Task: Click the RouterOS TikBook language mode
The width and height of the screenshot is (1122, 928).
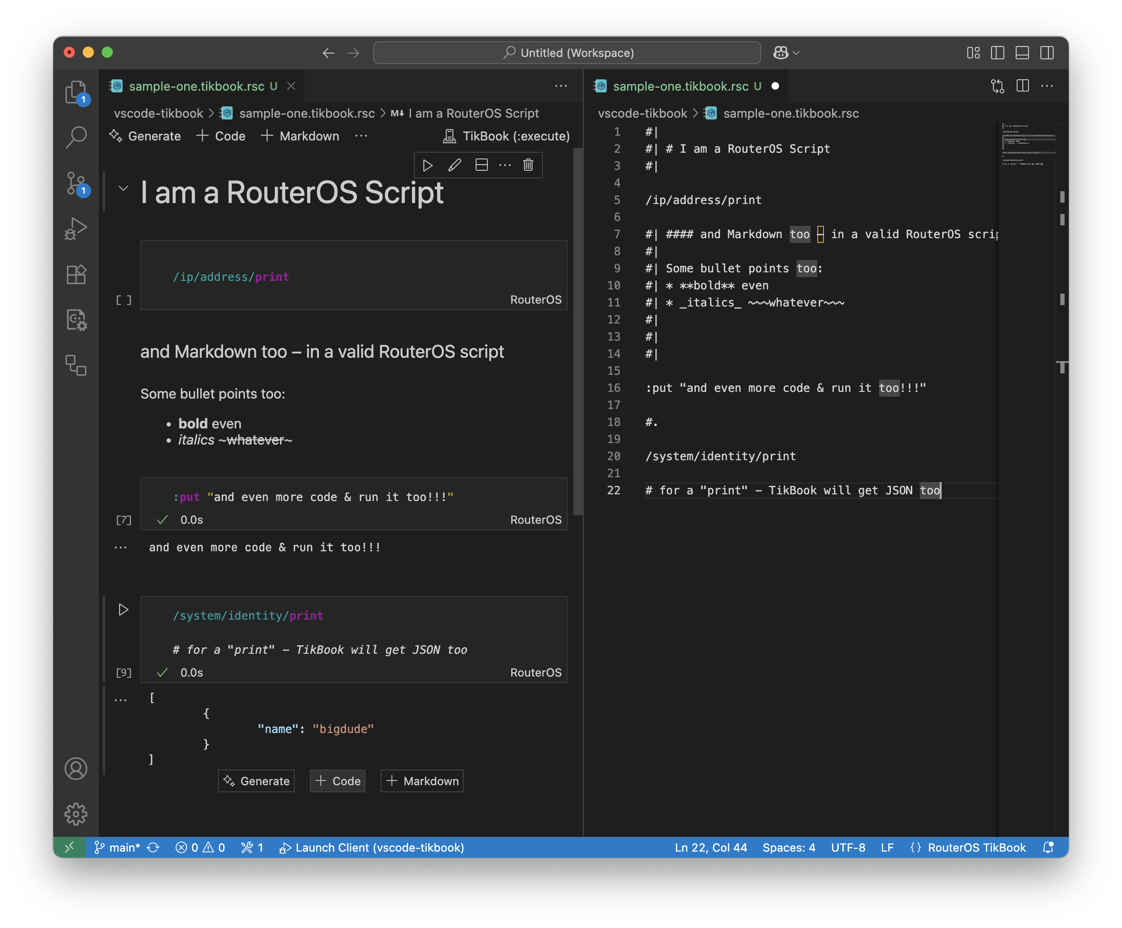Action: [x=976, y=847]
